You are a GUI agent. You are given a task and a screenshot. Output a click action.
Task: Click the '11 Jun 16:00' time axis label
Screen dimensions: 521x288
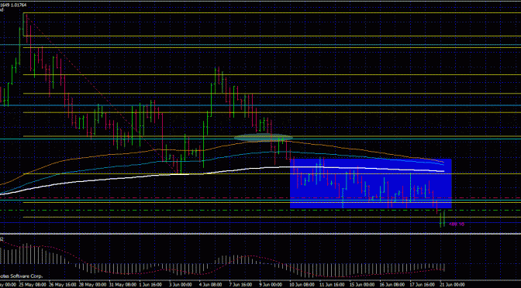click(x=331, y=285)
